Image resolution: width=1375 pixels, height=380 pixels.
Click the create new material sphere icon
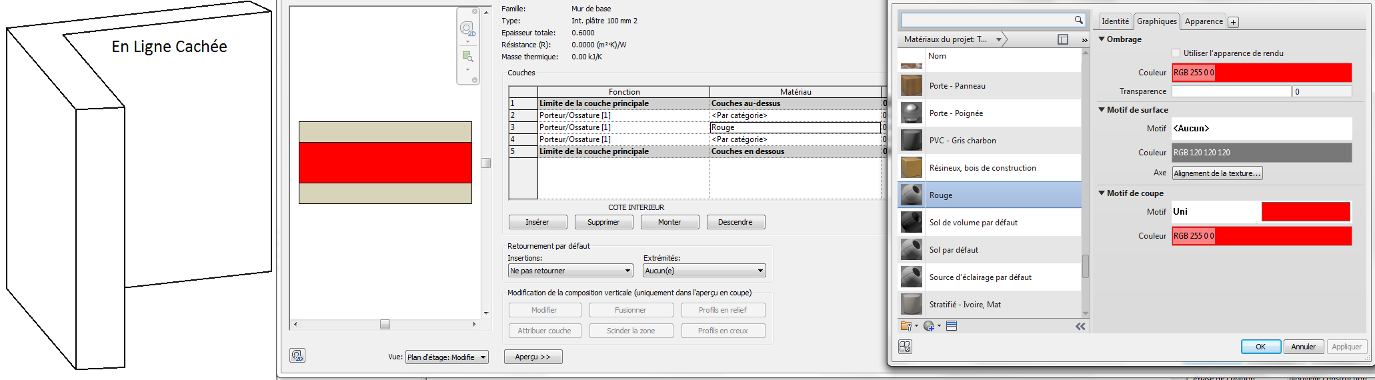tap(929, 326)
